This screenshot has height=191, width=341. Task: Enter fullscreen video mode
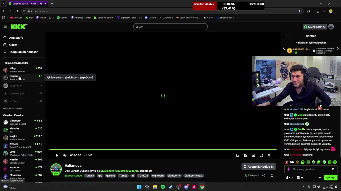261,155
